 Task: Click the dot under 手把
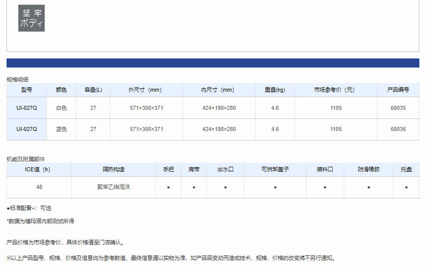[168, 187]
